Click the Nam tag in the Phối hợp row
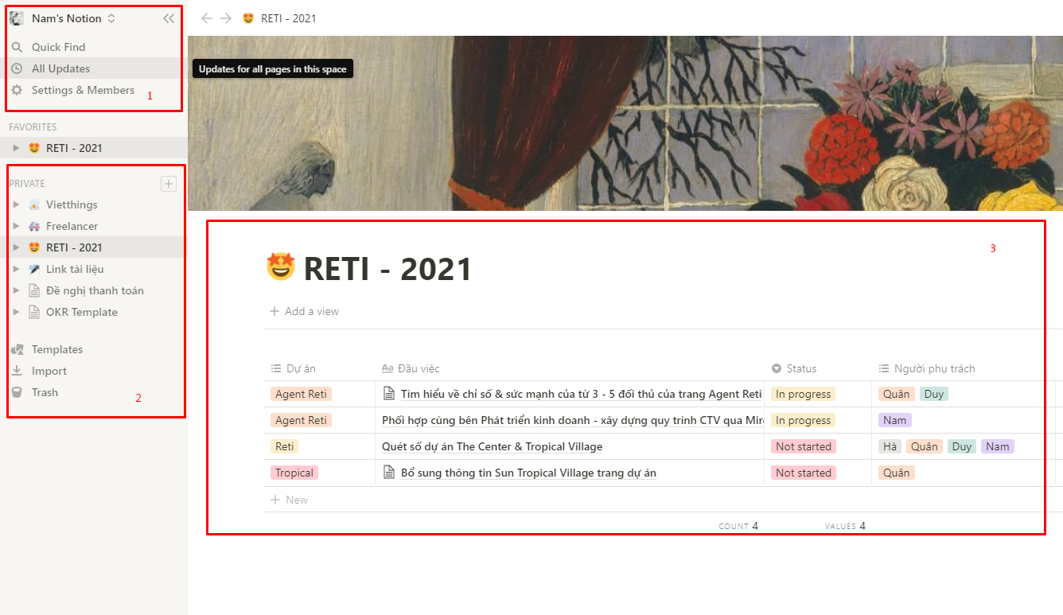Image resolution: width=1063 pixels, height=615 pixels. tap(895, 420)
